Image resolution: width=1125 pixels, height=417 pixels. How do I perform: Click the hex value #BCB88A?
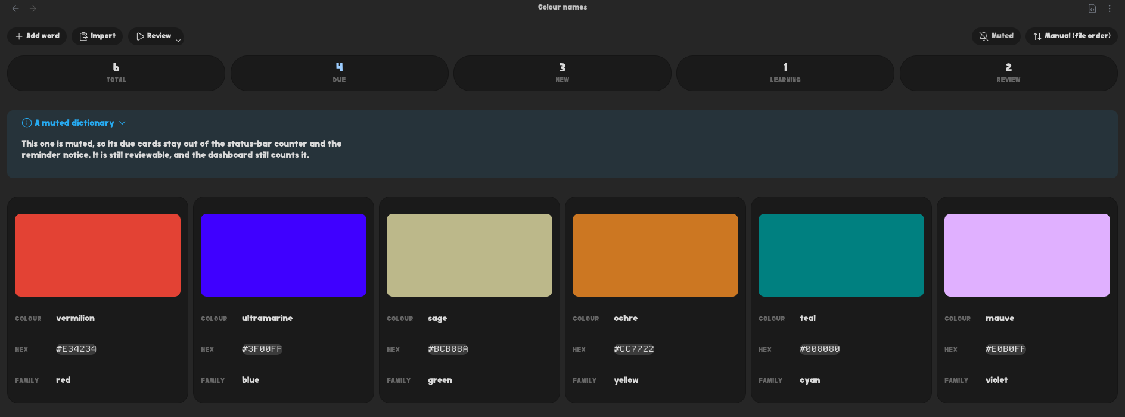448,349
